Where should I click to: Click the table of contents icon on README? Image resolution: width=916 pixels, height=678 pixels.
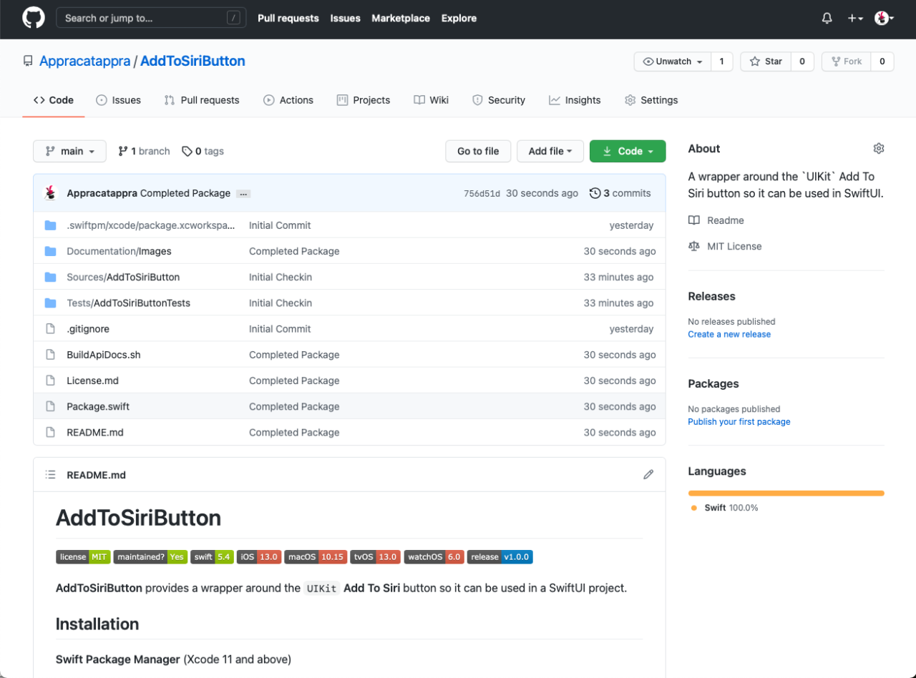(50, 474)
